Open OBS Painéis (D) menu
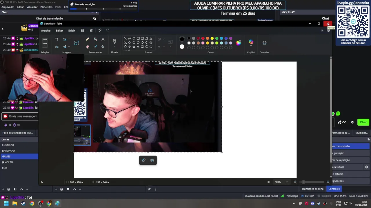Image resolution: width=371 pixels, height=208 pixels. pyautogui.click(x=46, y=7)
